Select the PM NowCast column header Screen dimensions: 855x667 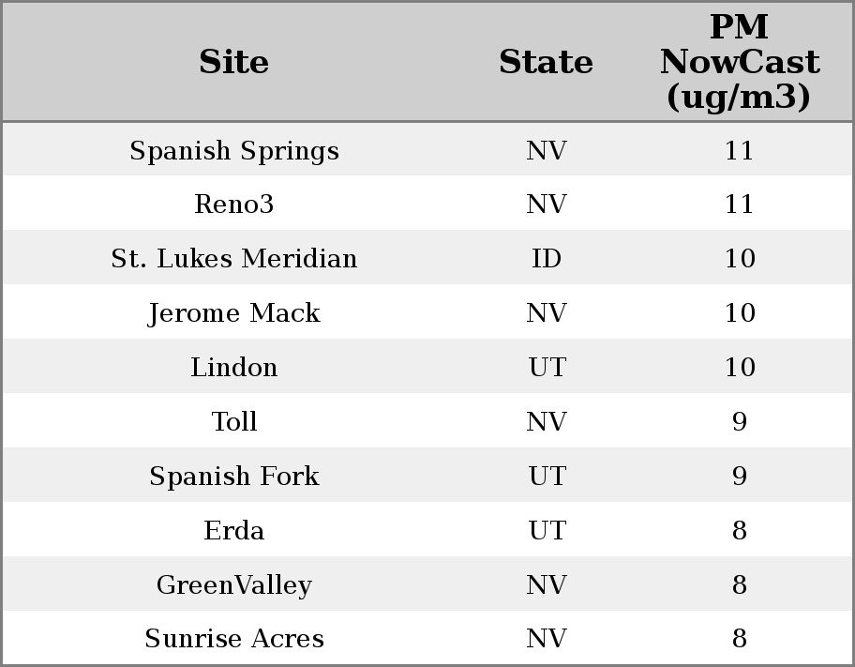[739, 62]
